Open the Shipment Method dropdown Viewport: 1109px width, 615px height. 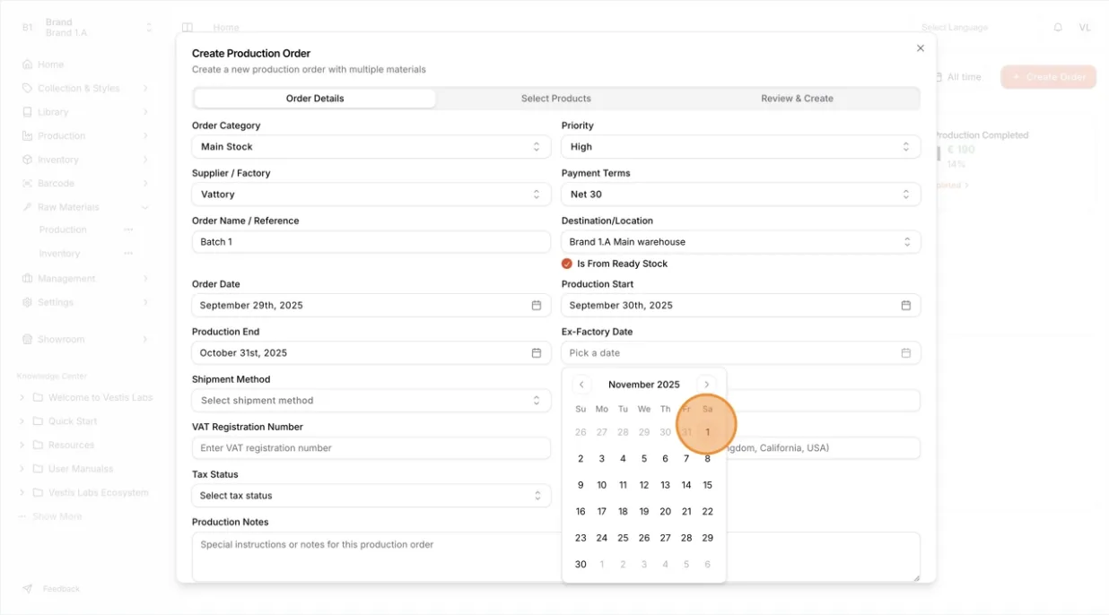coord(371,401)
